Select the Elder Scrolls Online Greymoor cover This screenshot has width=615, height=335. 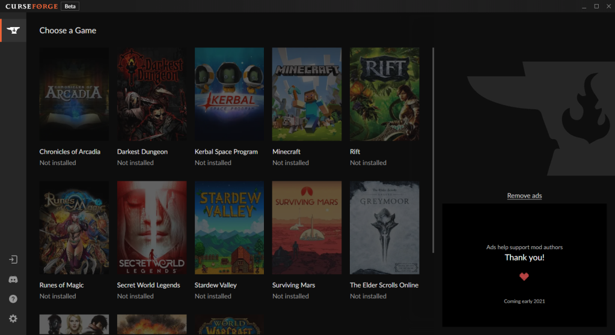tap(384, 228)
